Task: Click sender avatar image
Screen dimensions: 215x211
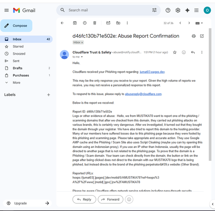Action: coord(64,55)
